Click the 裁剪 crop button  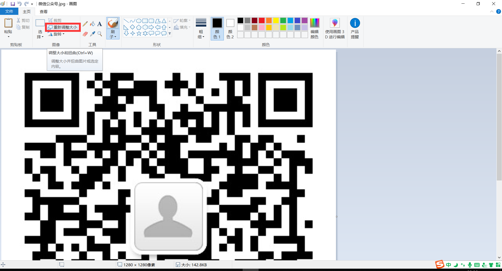55,20
